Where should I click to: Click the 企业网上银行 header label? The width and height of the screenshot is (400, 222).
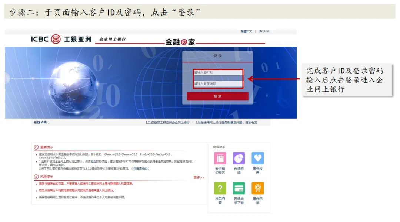[x=113, y=39]
